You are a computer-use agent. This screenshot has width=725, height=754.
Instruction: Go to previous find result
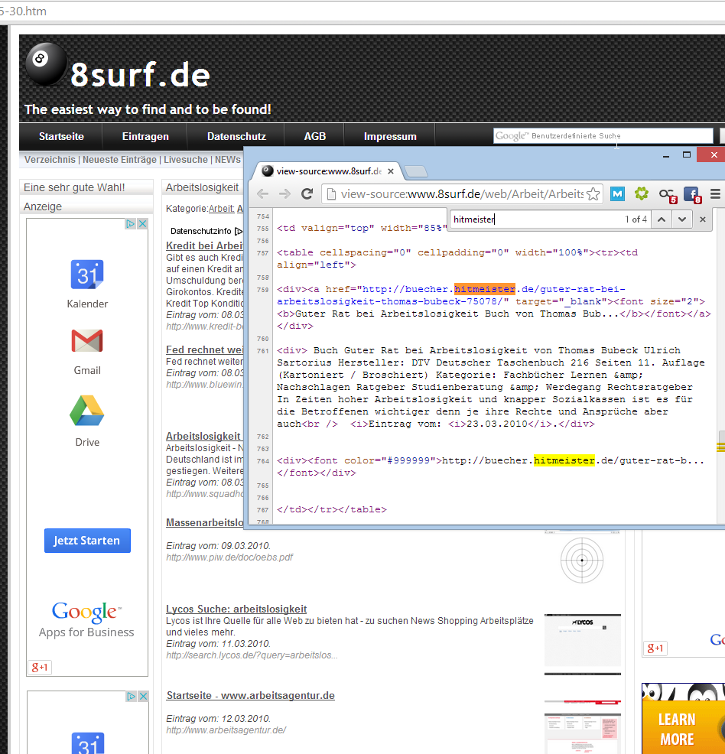coord(662,219)
